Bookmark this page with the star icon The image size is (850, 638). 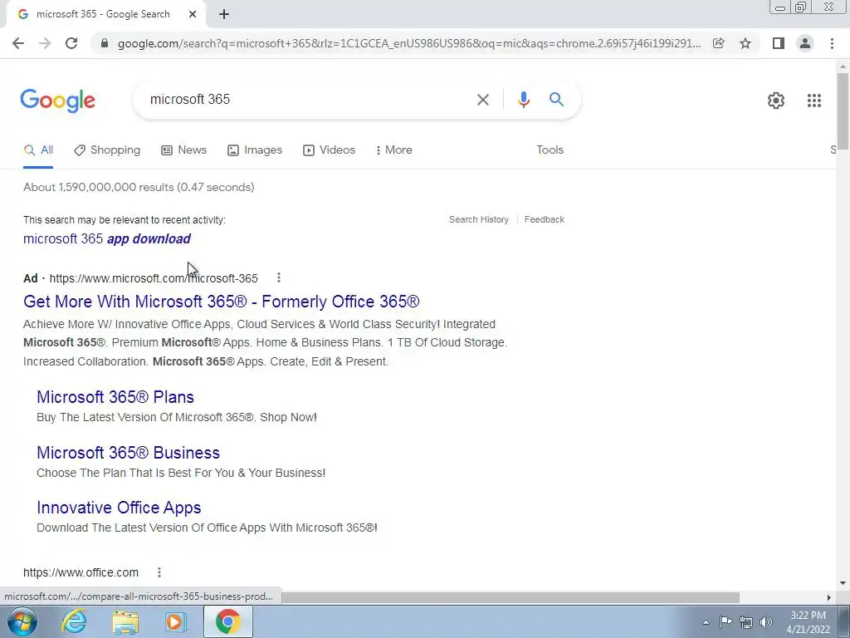745,43
